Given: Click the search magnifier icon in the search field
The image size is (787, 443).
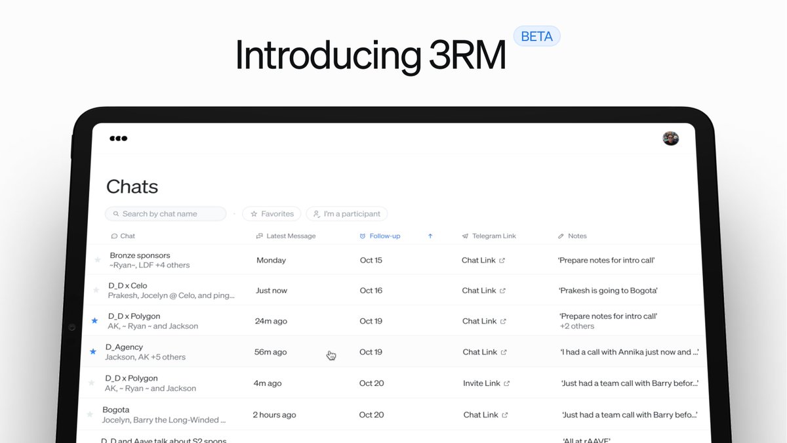Looking at the screenshot, I should click(115, 213).
